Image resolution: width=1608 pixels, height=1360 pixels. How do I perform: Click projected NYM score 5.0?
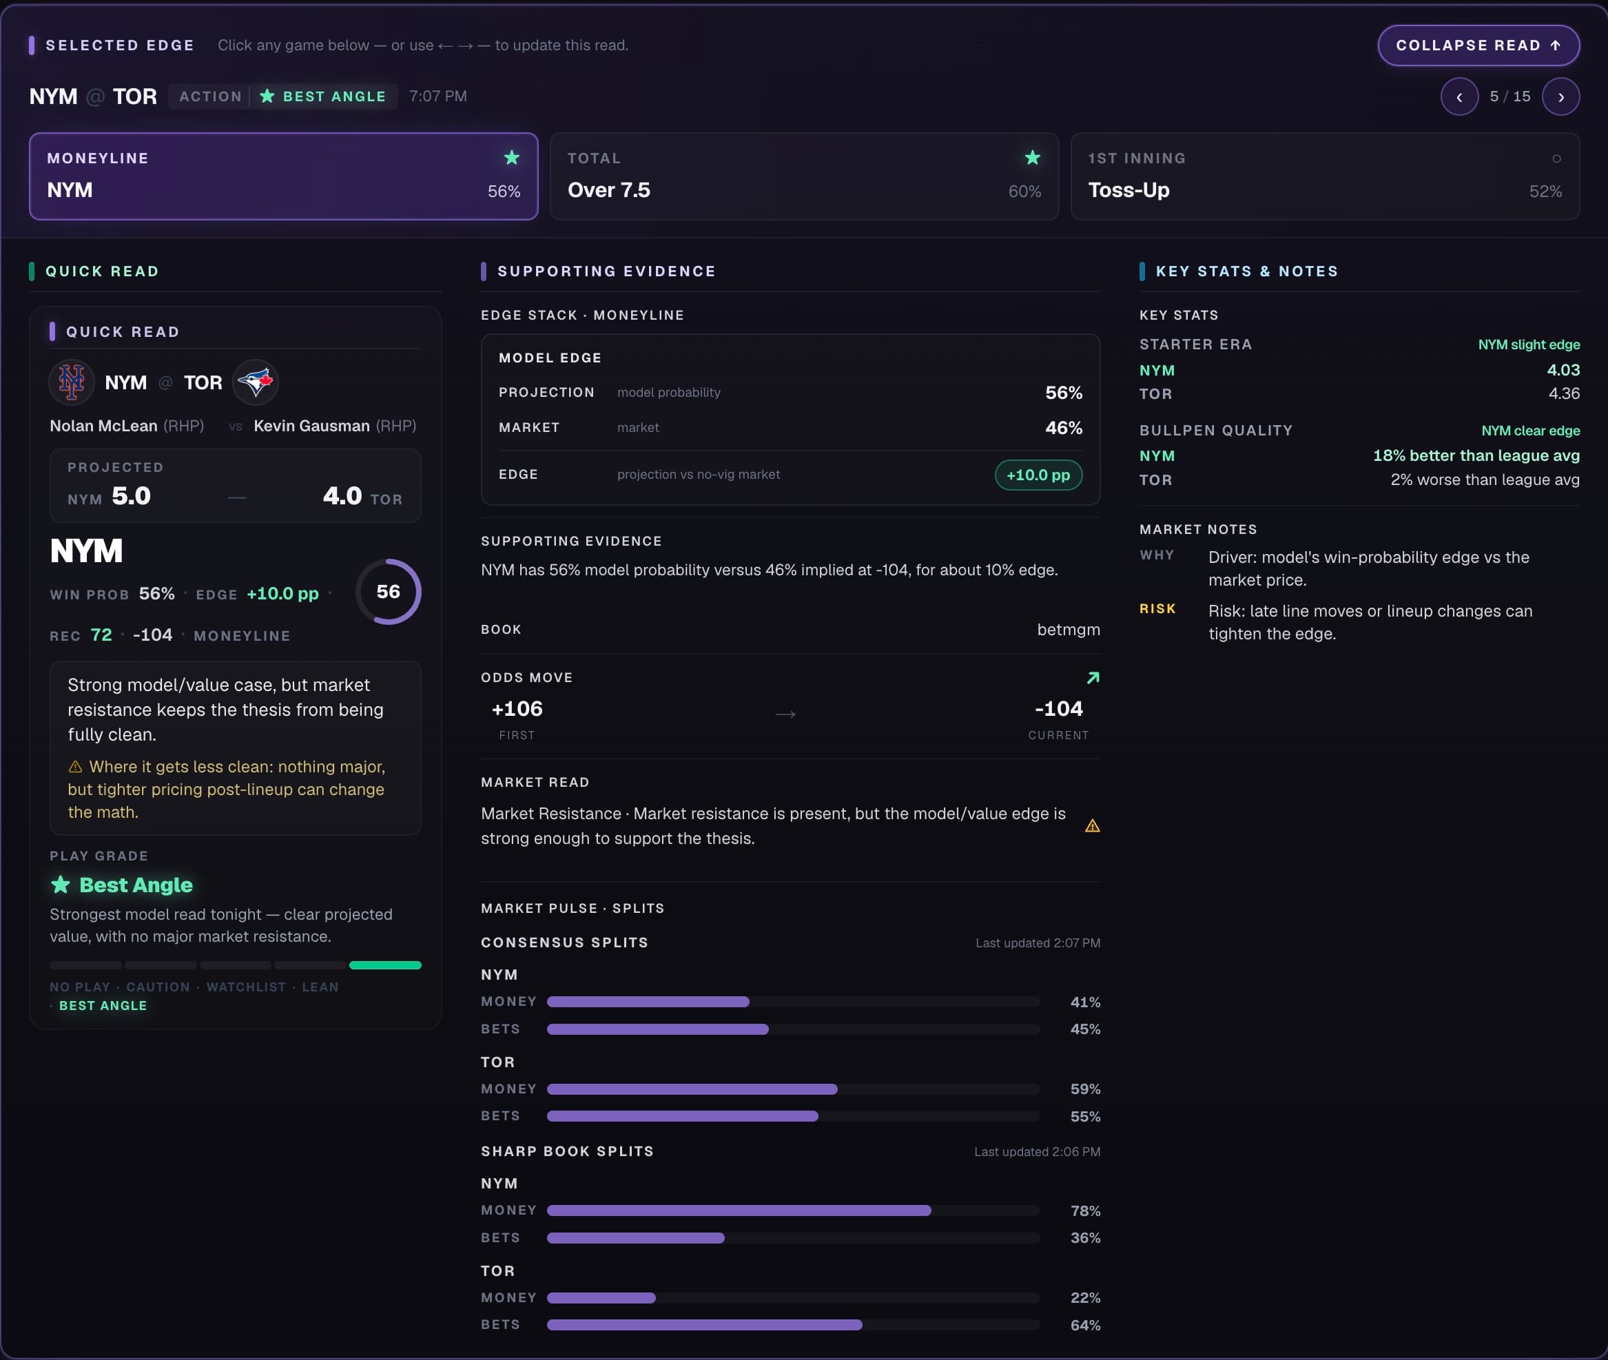131,496
